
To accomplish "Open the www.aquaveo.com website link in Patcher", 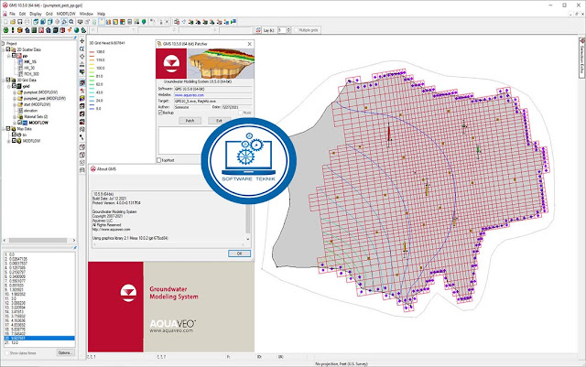I will point(190,95).
